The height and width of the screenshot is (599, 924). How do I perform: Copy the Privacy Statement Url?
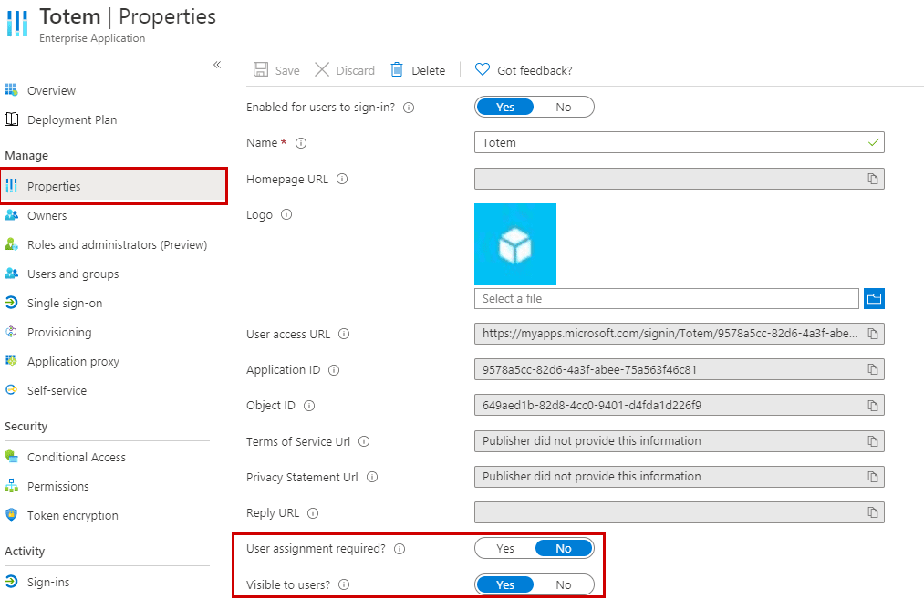coord(873,477)
